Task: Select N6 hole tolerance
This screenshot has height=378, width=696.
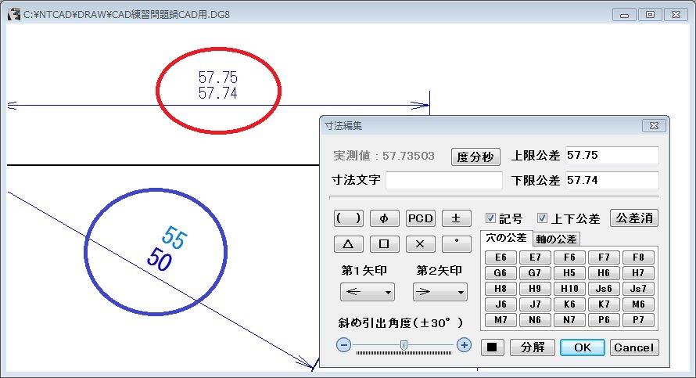Action: coord(535,320)
